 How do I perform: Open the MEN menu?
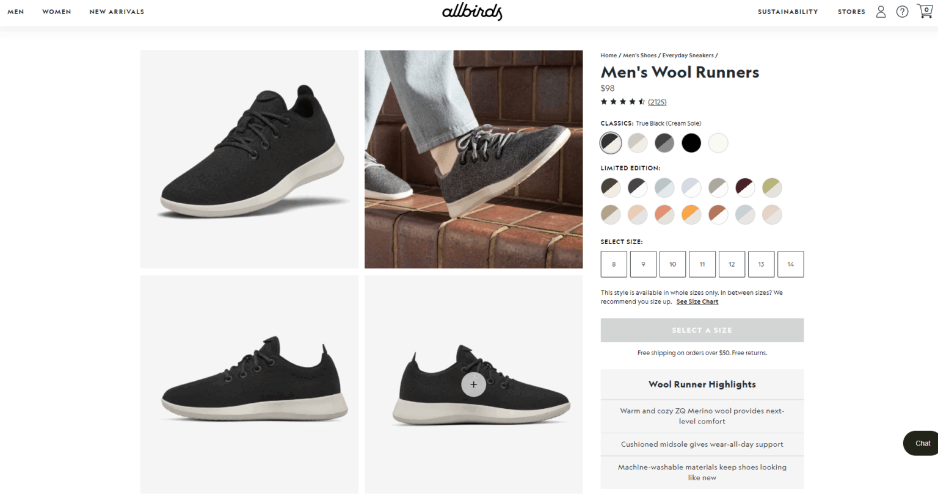pos(15,12)
